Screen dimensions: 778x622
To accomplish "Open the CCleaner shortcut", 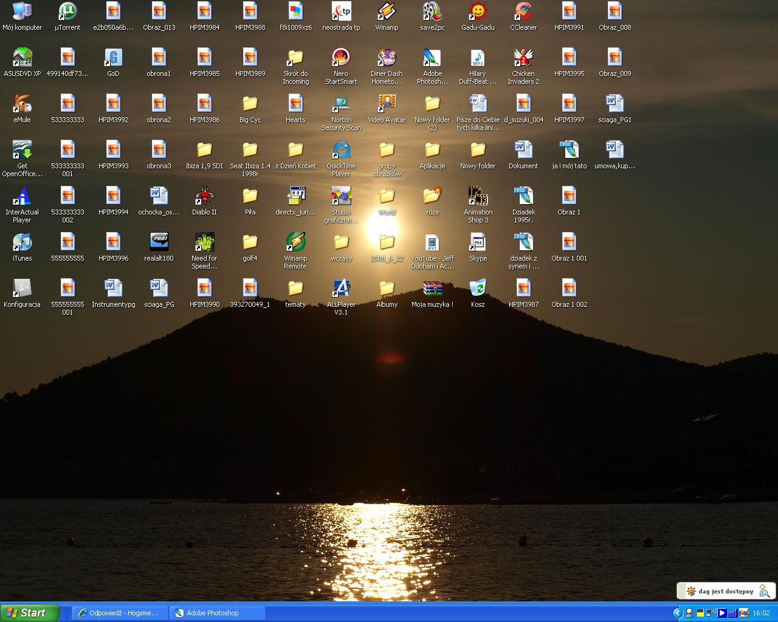I will click(523, 16).
